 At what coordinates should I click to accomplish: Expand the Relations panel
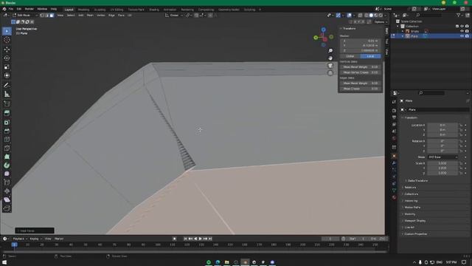410,187
